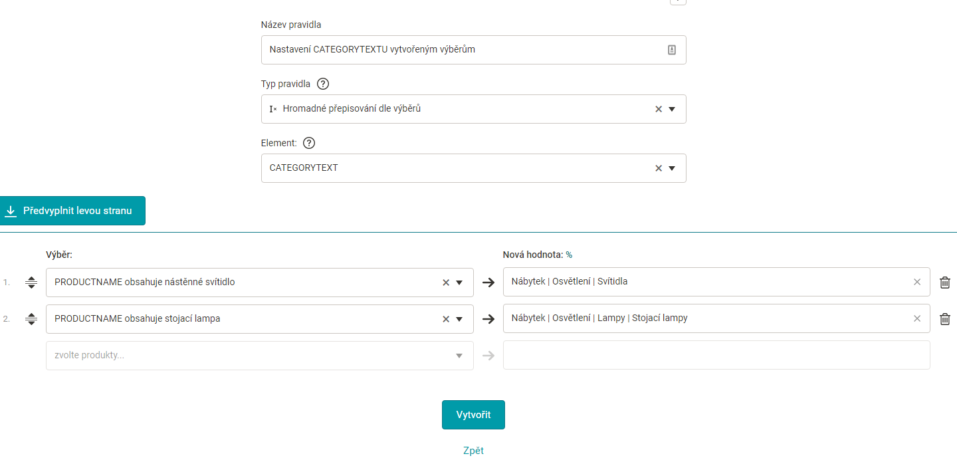Clear the nástěnné svítidlo selection
The image size is (957, 460).
tap(446, 283)
